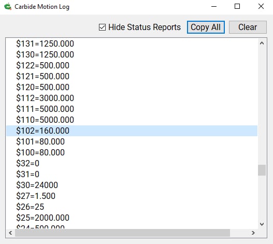The image size is (273, 244).
Task: Uncheck Hide Status Reports checkbox
Action: click(102, 27)
